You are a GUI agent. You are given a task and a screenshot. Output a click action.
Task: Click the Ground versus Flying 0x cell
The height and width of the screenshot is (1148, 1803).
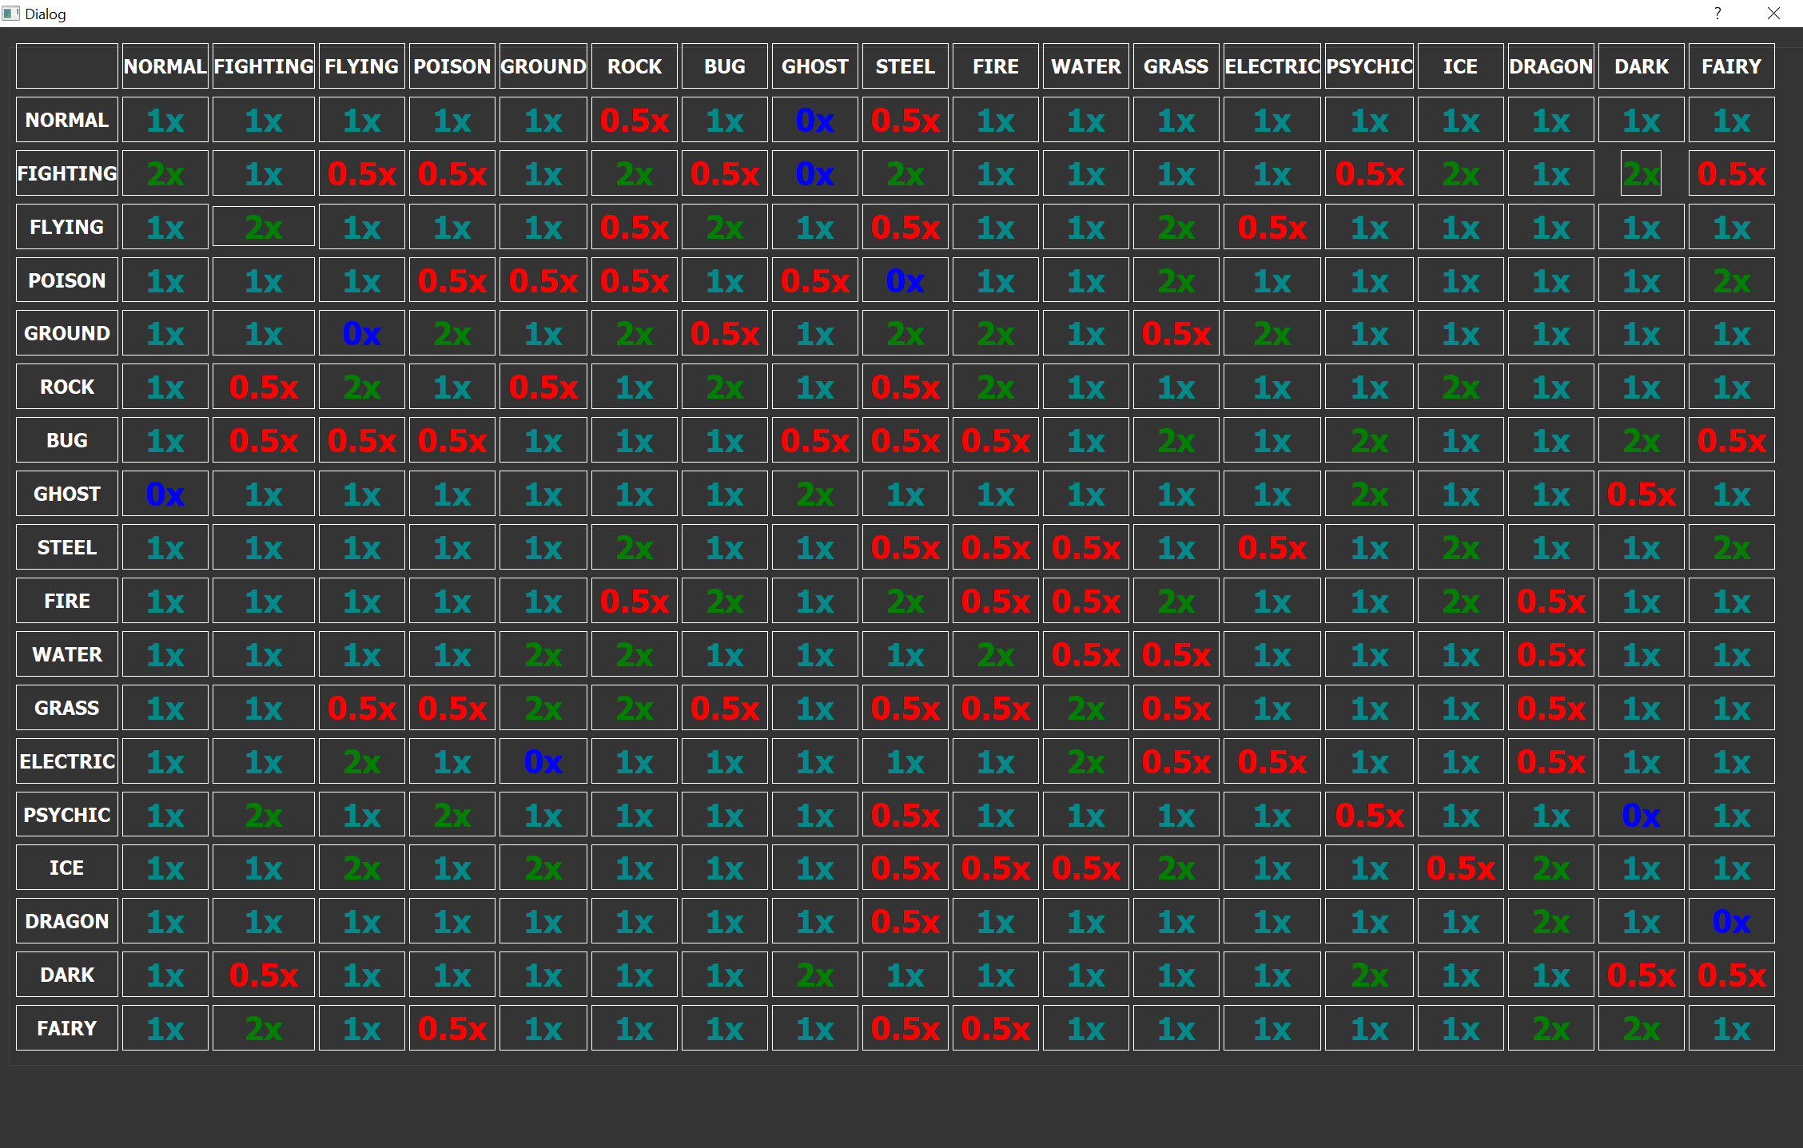pyautogui.click(x=361, y=334)
